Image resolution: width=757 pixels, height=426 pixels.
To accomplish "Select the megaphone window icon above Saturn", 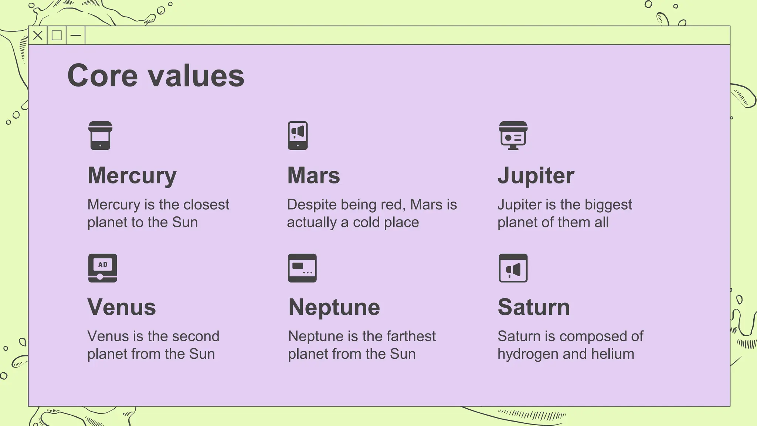I will coord(513,268).
